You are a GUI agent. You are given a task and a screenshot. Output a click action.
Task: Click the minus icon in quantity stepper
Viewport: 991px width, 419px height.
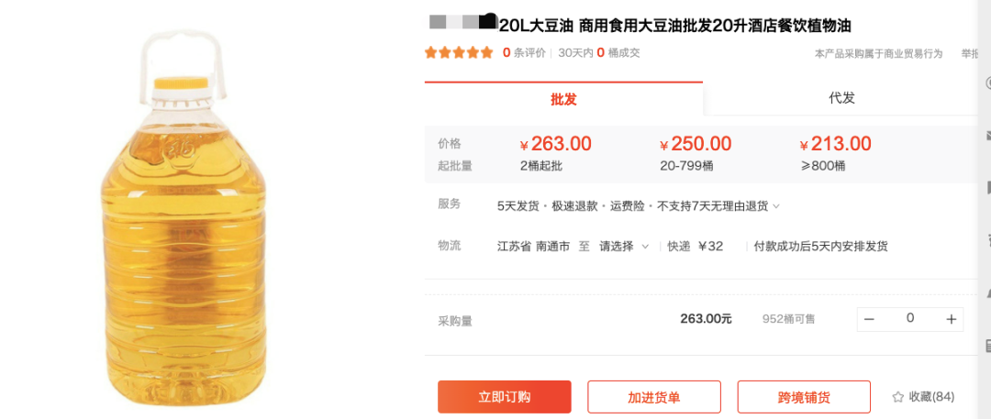point(869,319)
